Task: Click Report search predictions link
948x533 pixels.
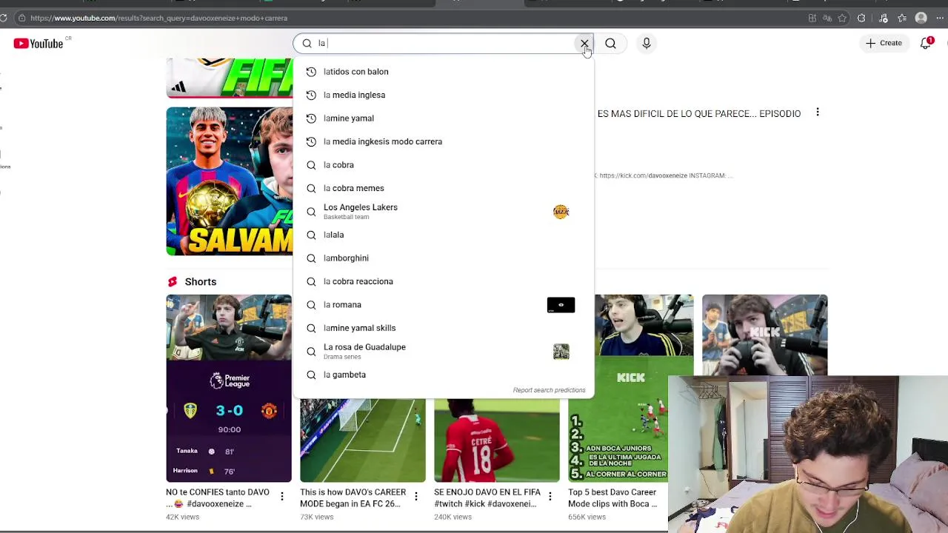Action: point(549,390)
